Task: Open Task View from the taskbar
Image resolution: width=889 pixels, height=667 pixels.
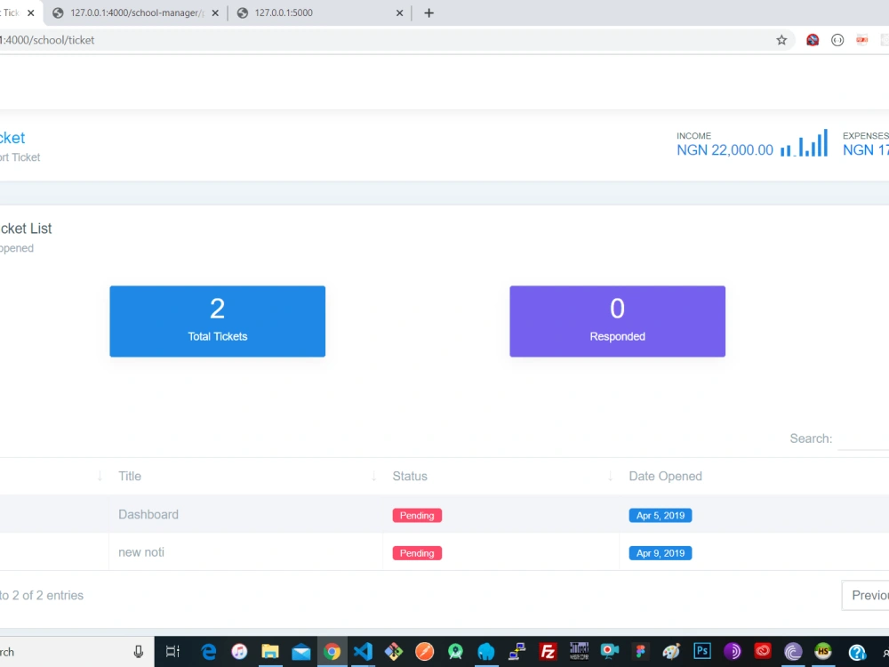Action: point(172,652)
